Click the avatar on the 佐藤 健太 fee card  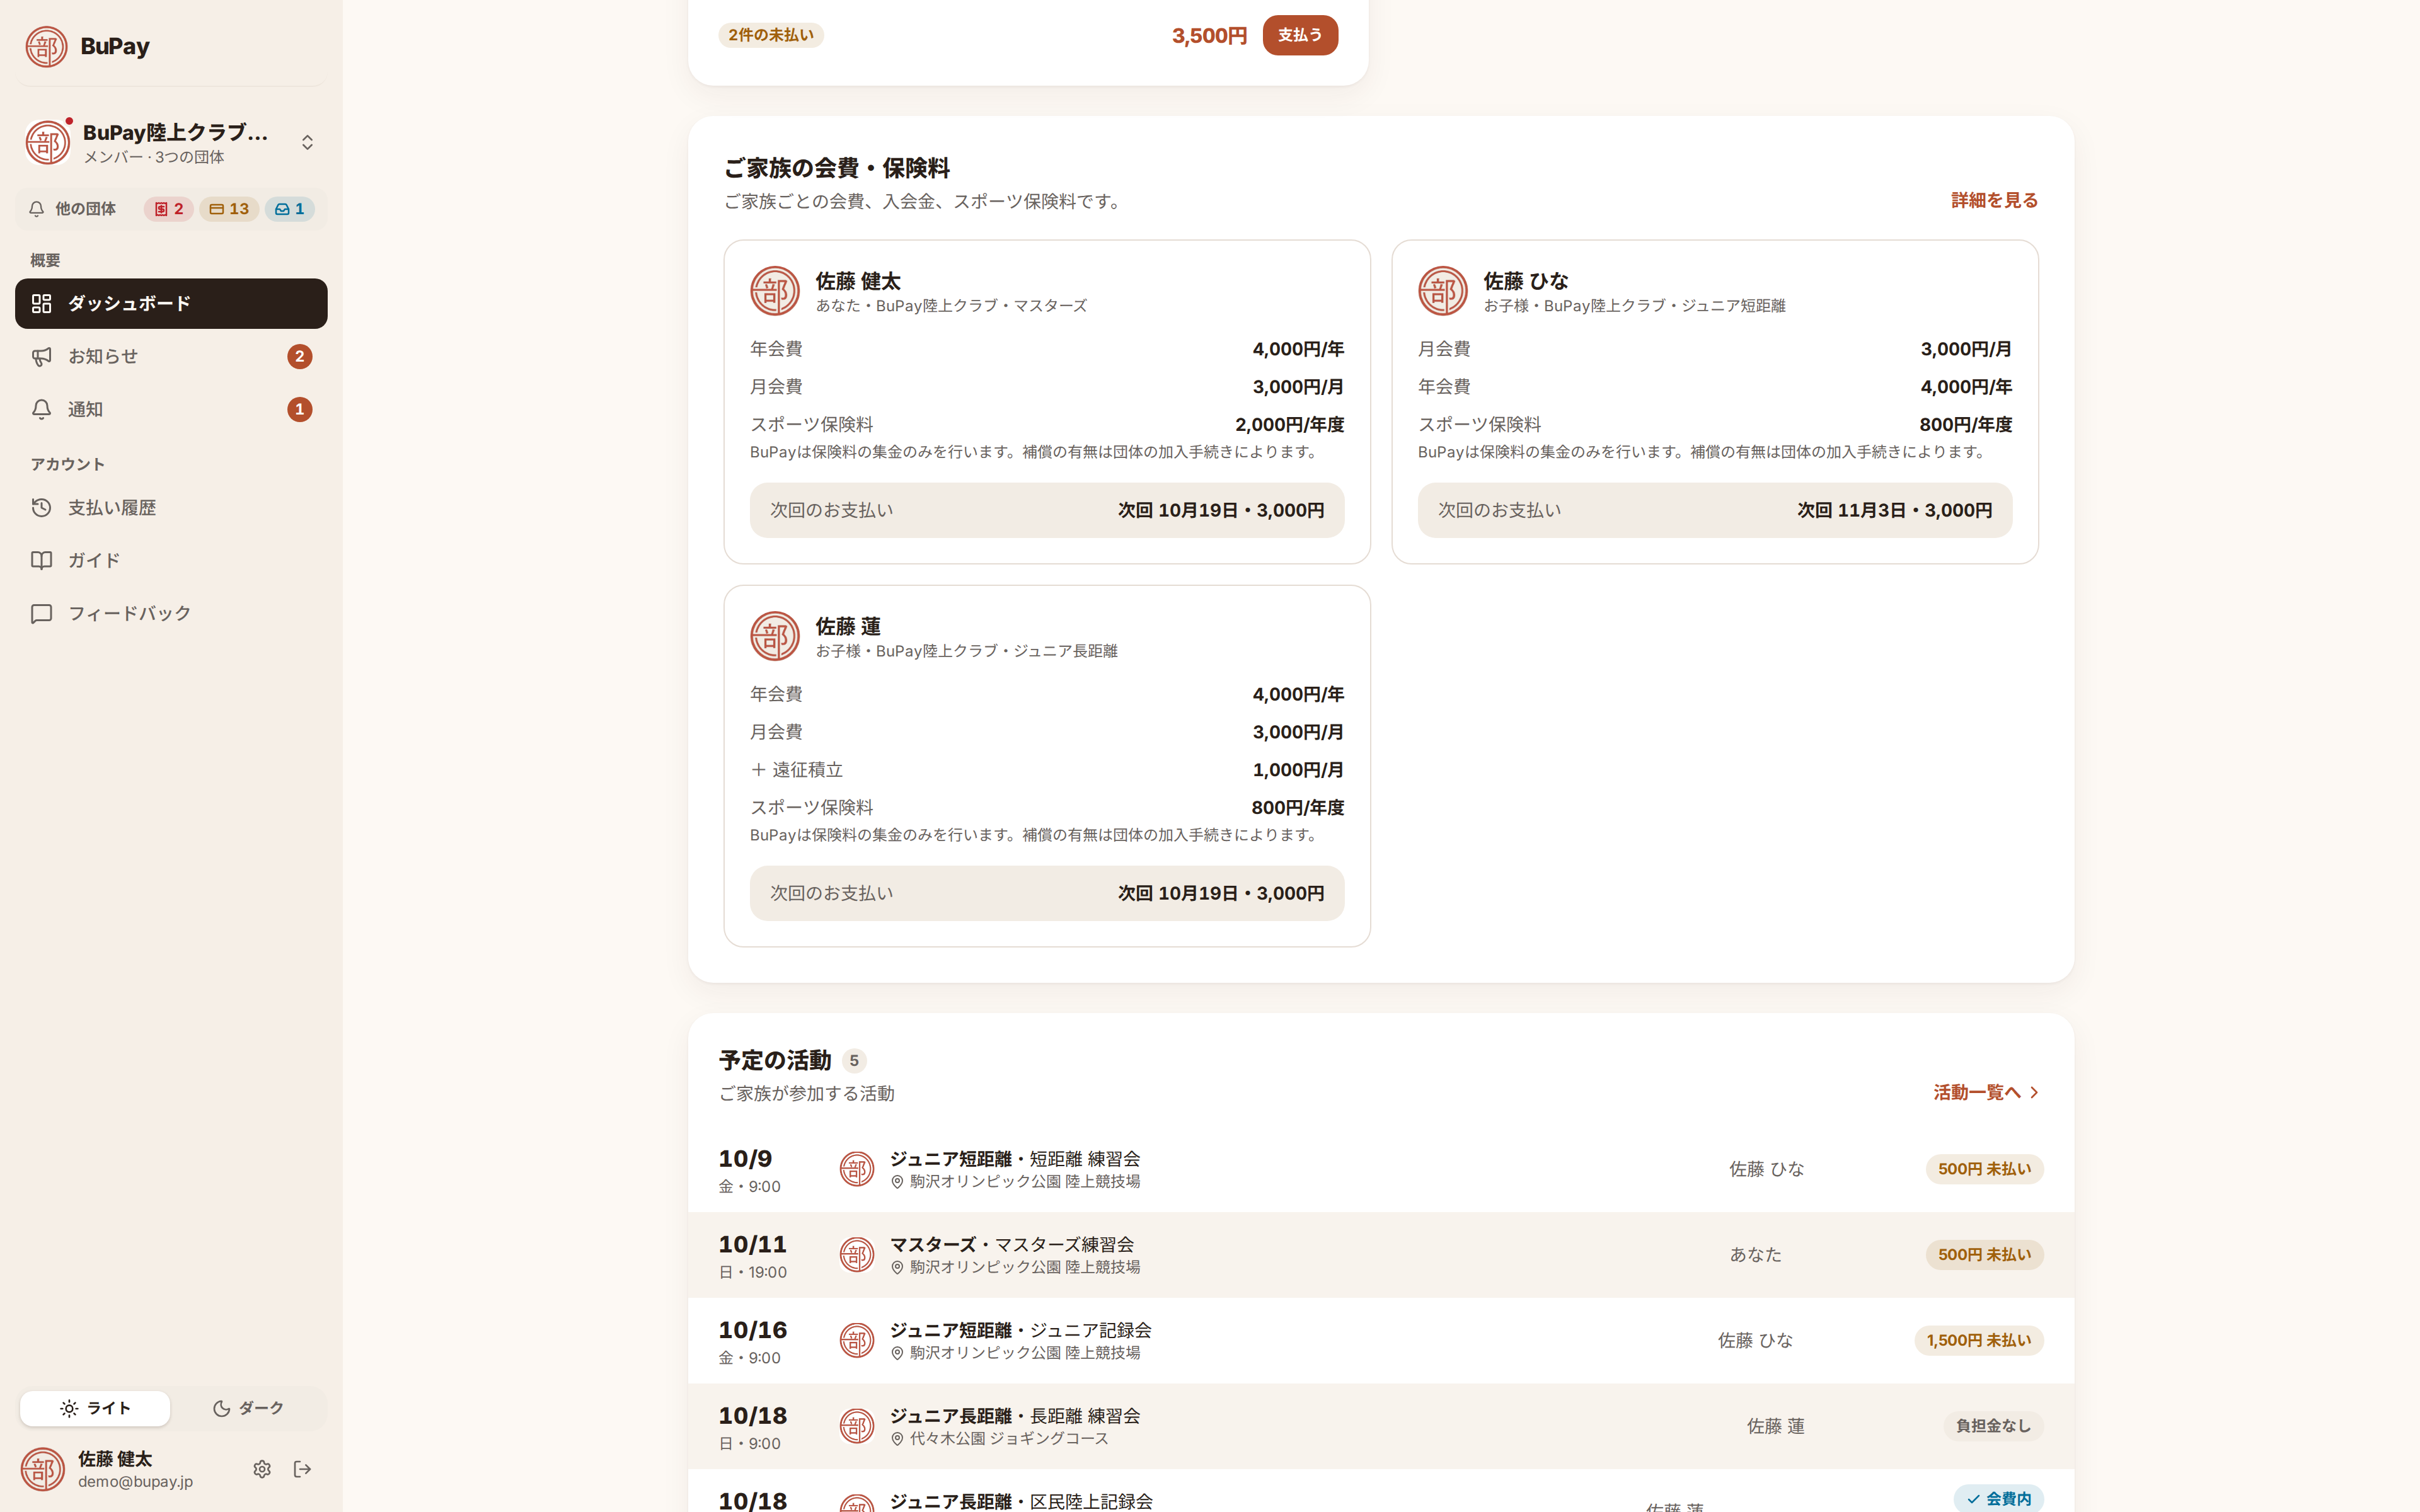click(x=775, y=291)
